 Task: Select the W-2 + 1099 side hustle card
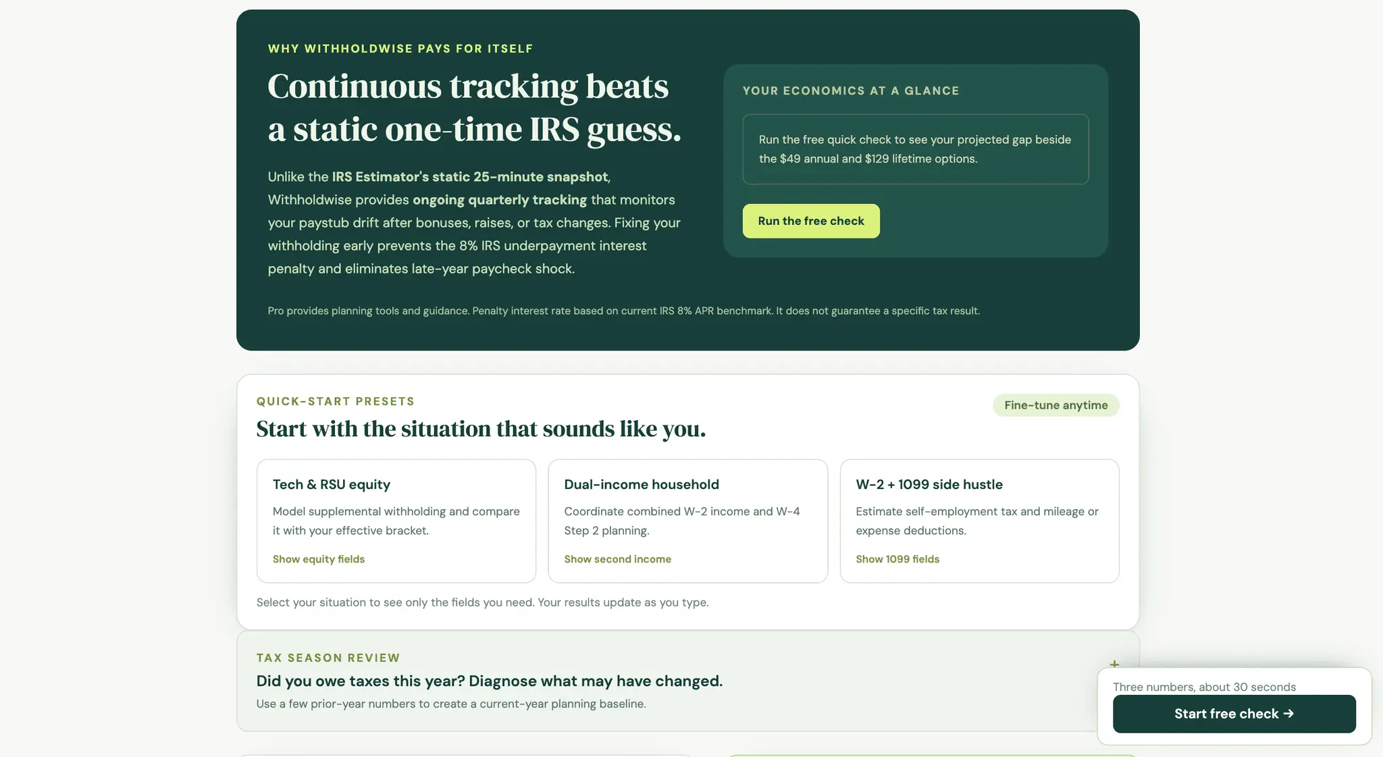click(979, 521)
